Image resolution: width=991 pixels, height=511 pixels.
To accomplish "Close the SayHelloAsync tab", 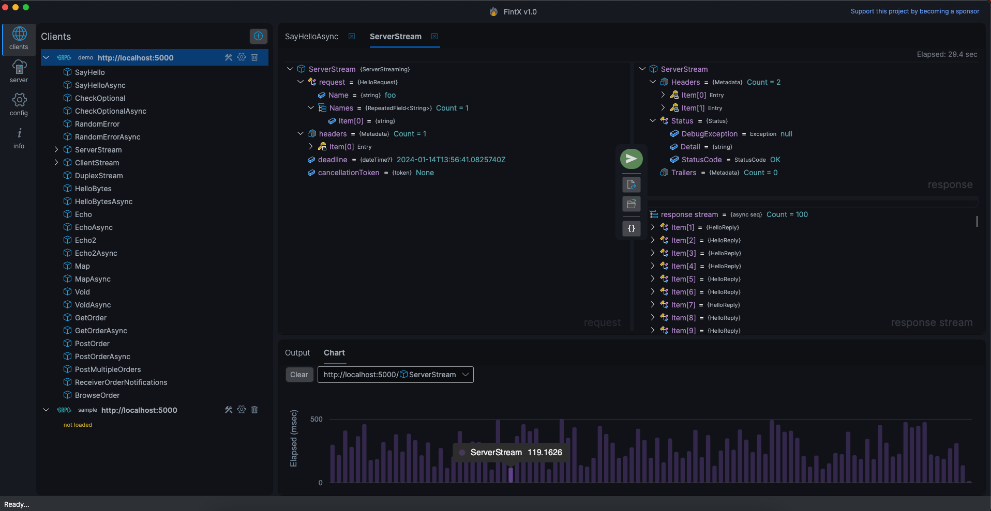I will [x=352, y=36].
